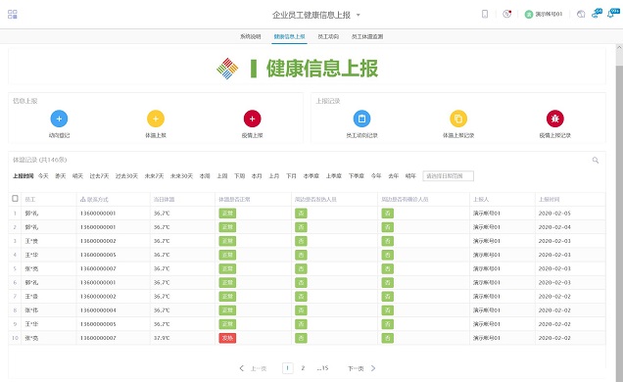This screenshot has height=382, width=623.
Task: Click the 当日体温 column header
Action: coord(165,200)
